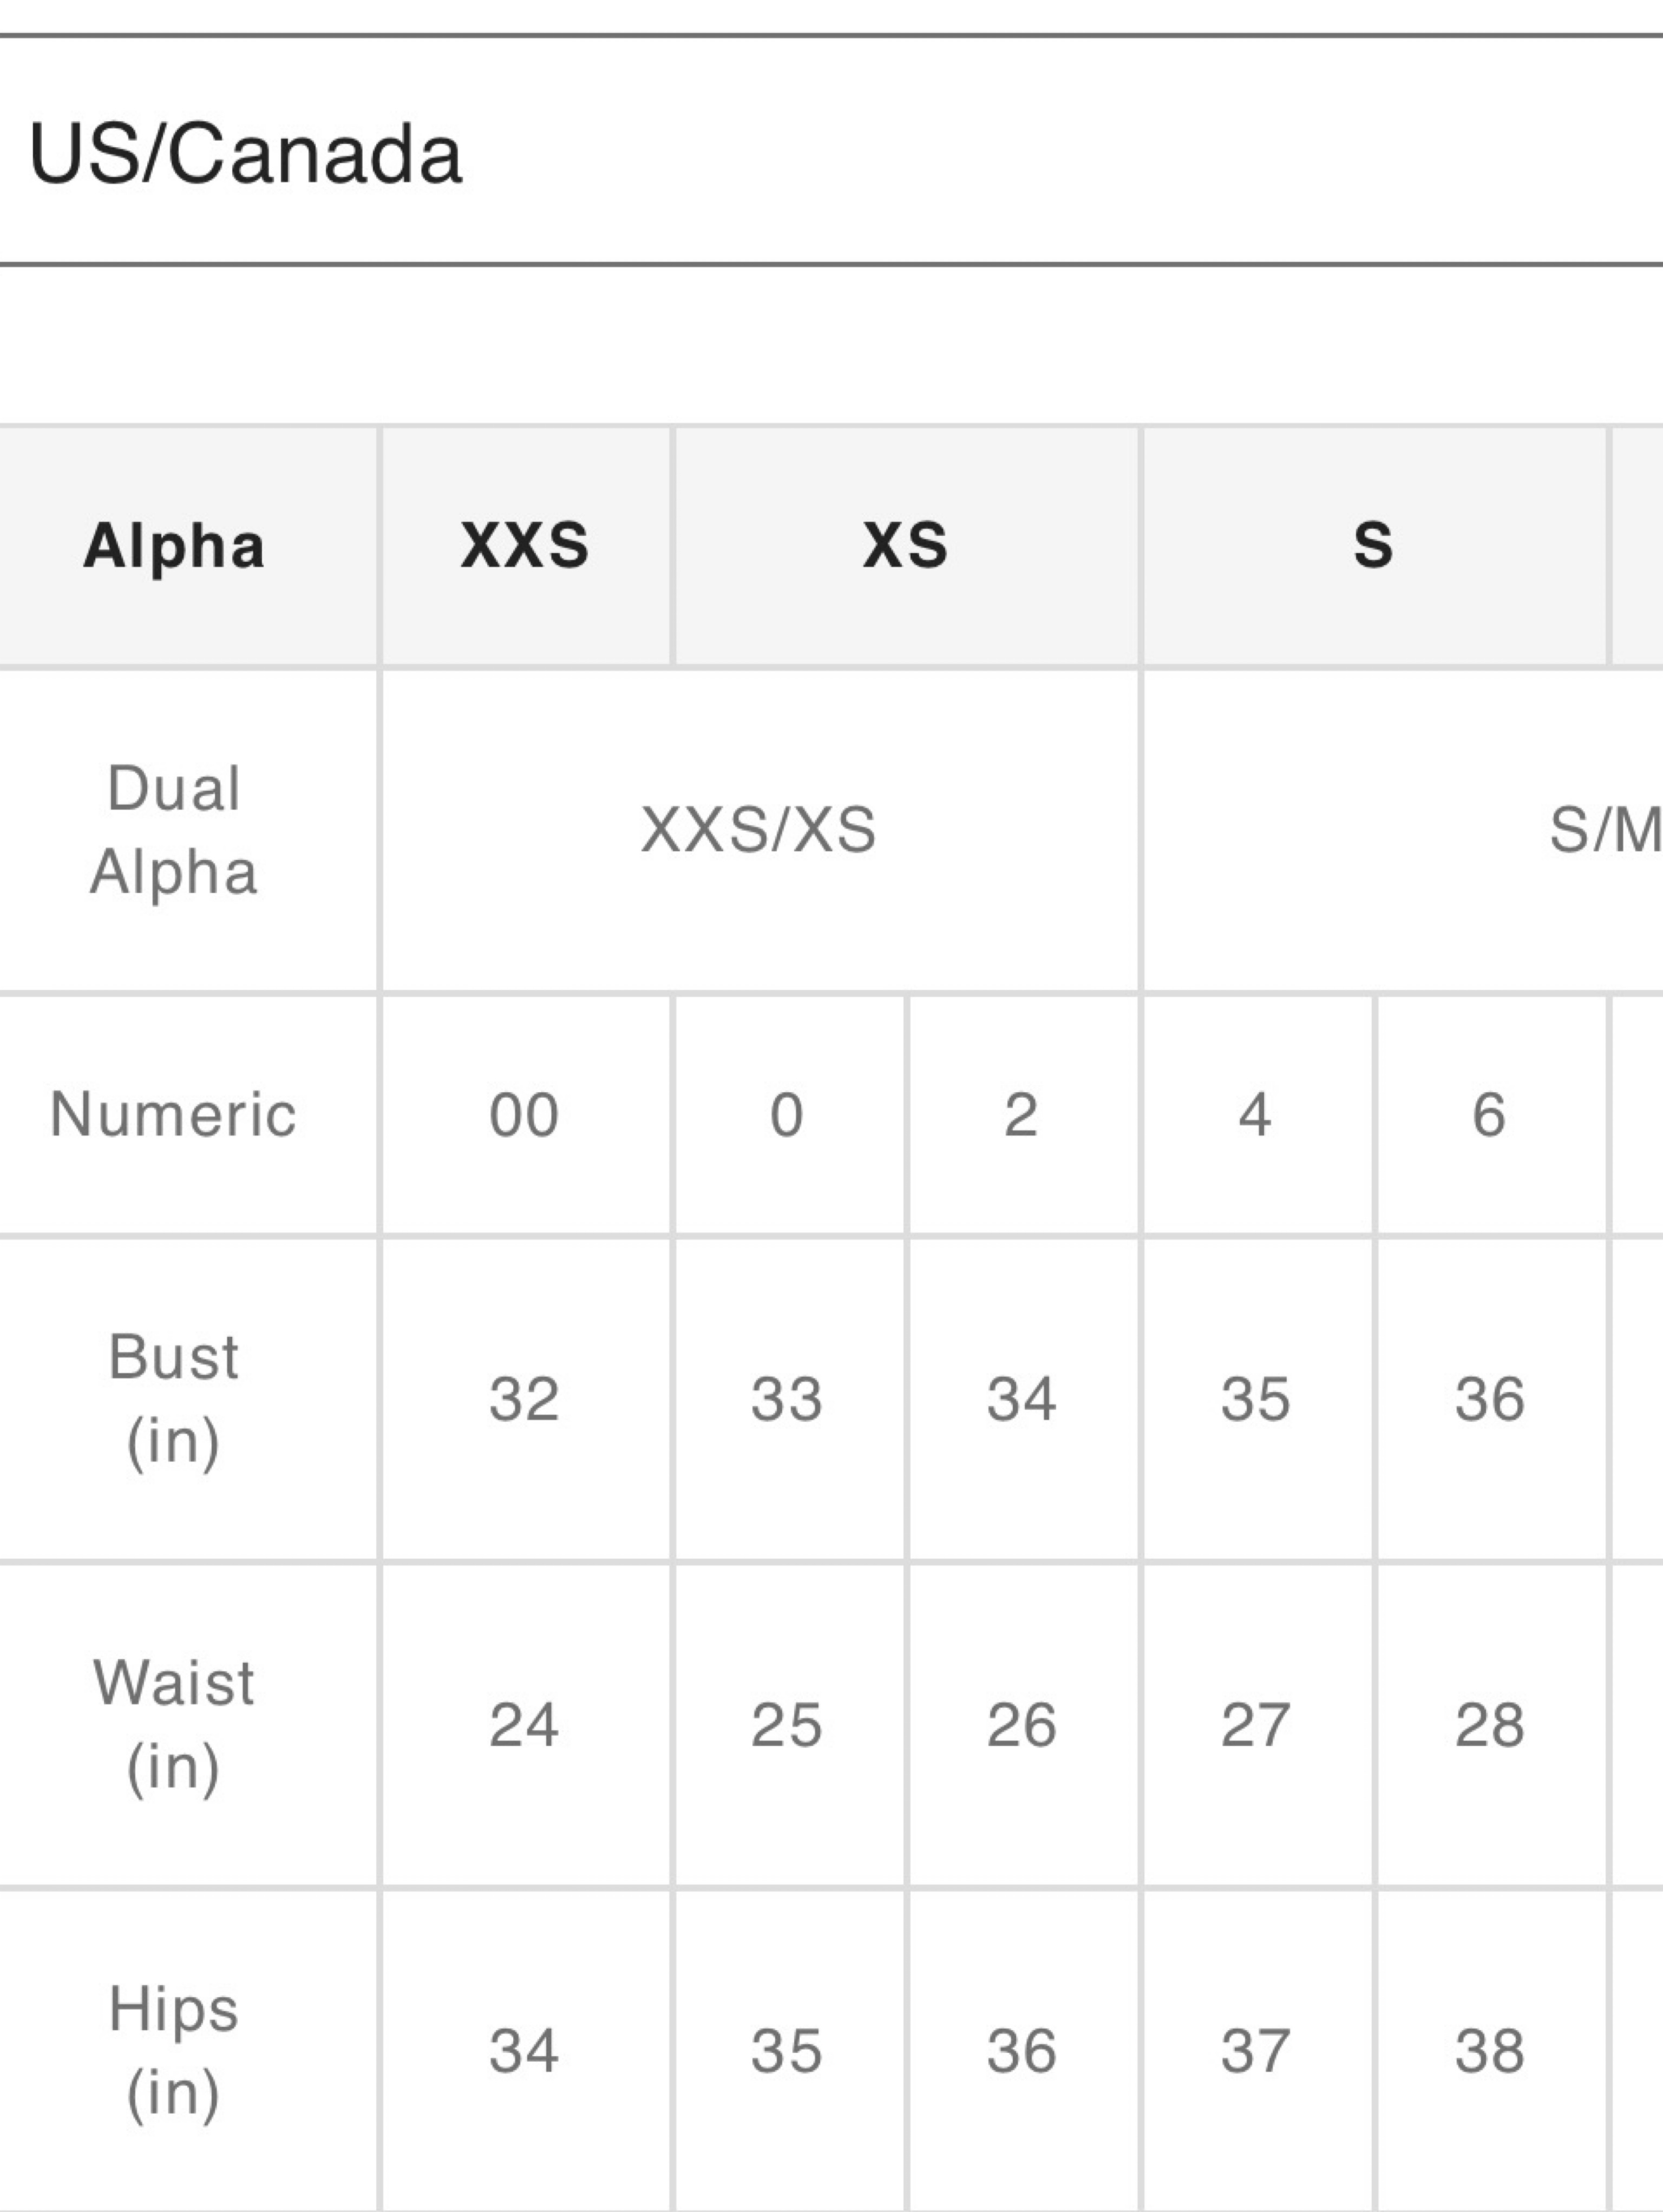1663x2212 pixels.
Task: Select numeric size 0
Action: click(788, 1115)
